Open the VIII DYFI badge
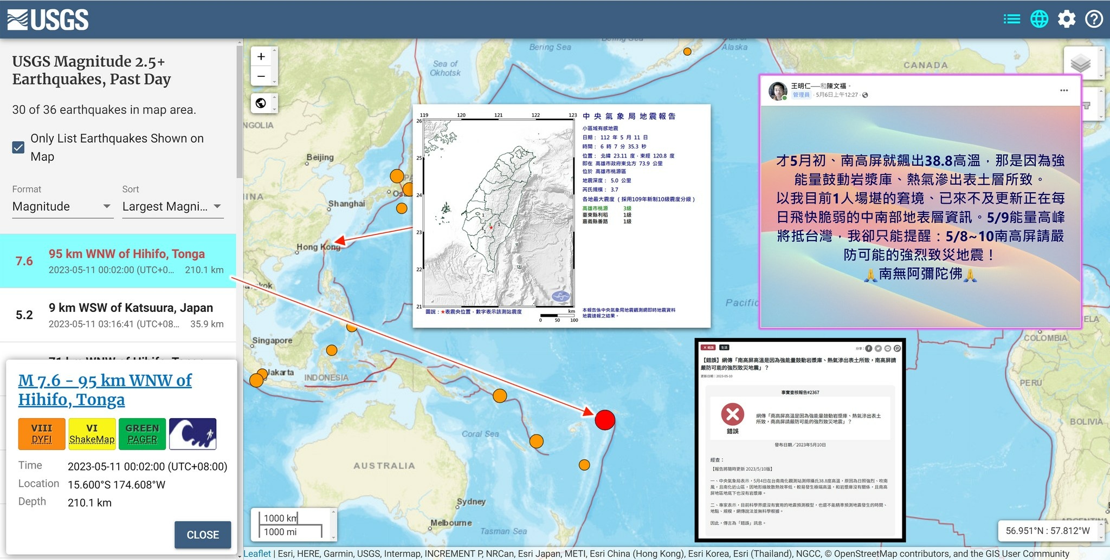This screenshot has width=1110, height=560. coord(42,434)
